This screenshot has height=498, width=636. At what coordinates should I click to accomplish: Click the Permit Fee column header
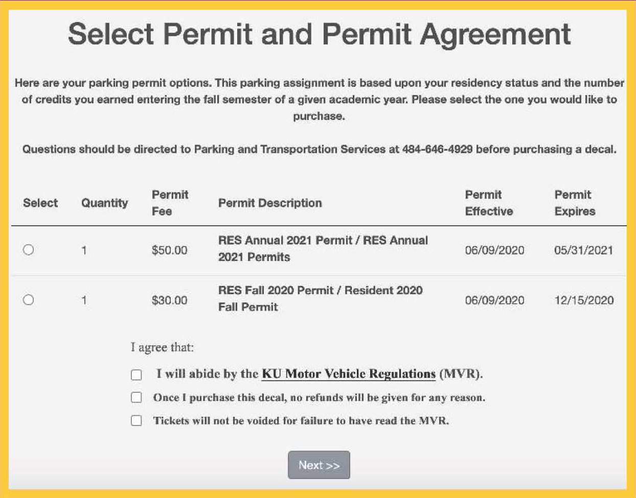[170, 203]
